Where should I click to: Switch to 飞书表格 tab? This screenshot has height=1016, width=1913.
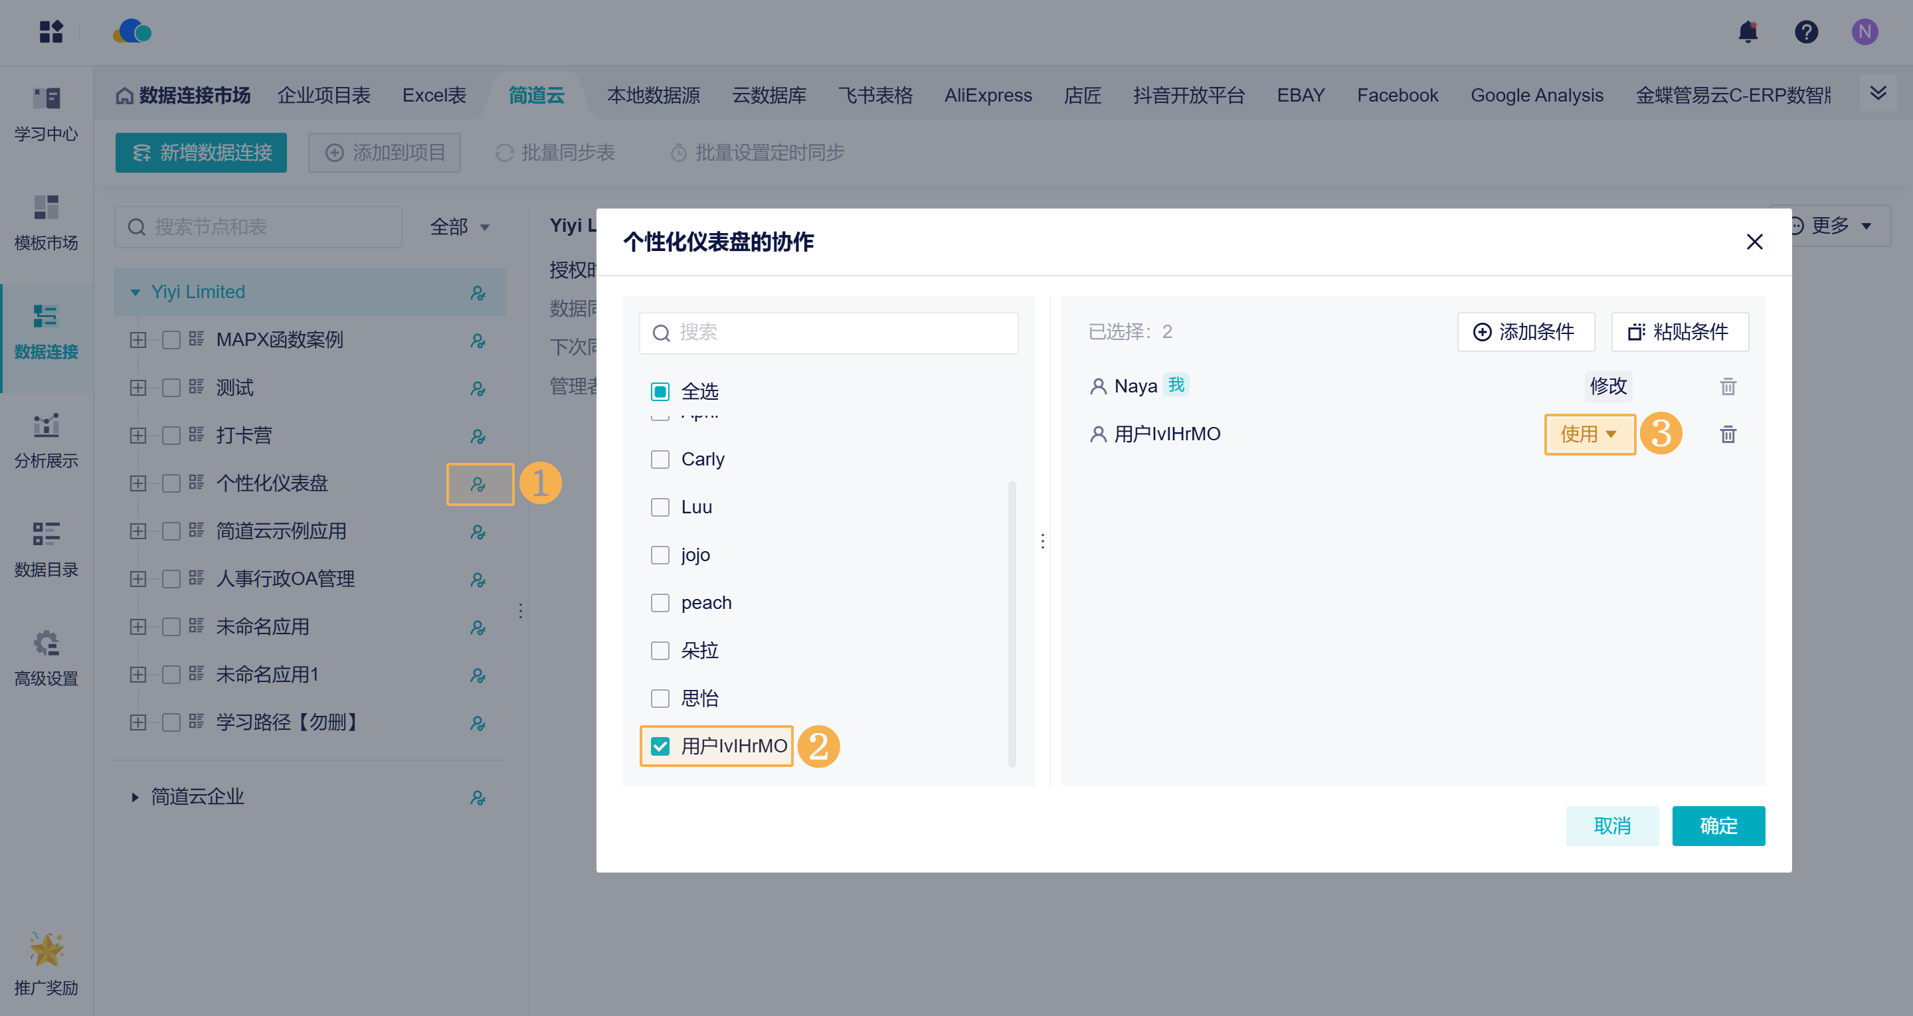click(x=875, y=95)
